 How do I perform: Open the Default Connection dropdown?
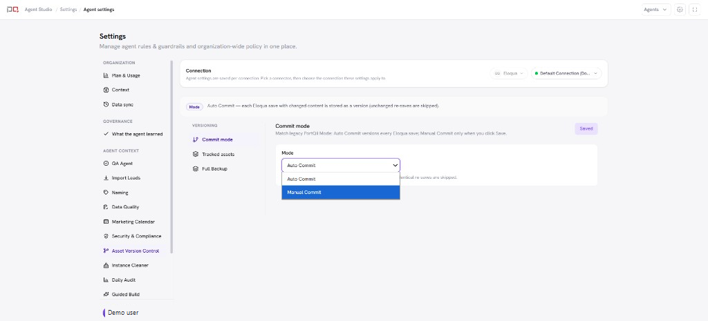(566, 73)
